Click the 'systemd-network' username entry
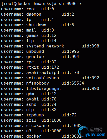The width and height of the screenshot is (107, 139). 45,46
